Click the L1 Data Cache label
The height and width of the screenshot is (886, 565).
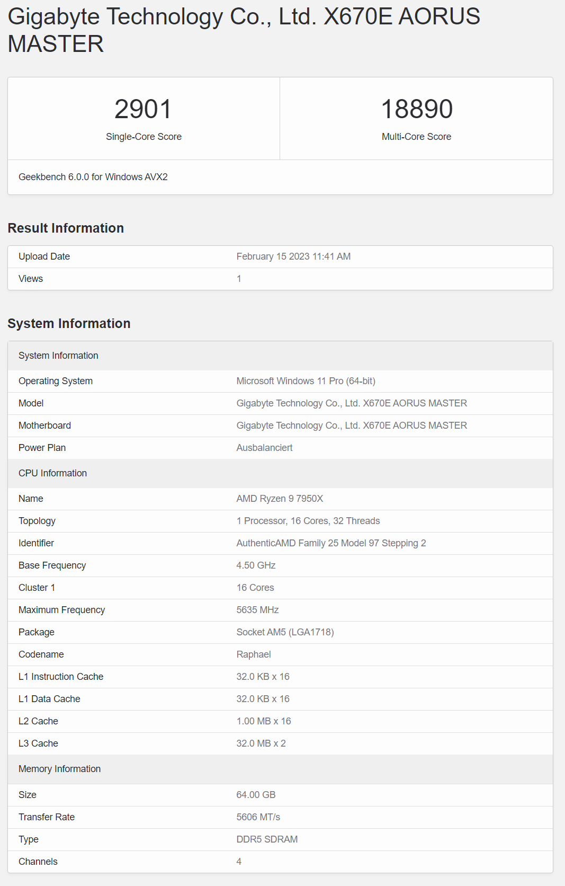coord(49,699)
